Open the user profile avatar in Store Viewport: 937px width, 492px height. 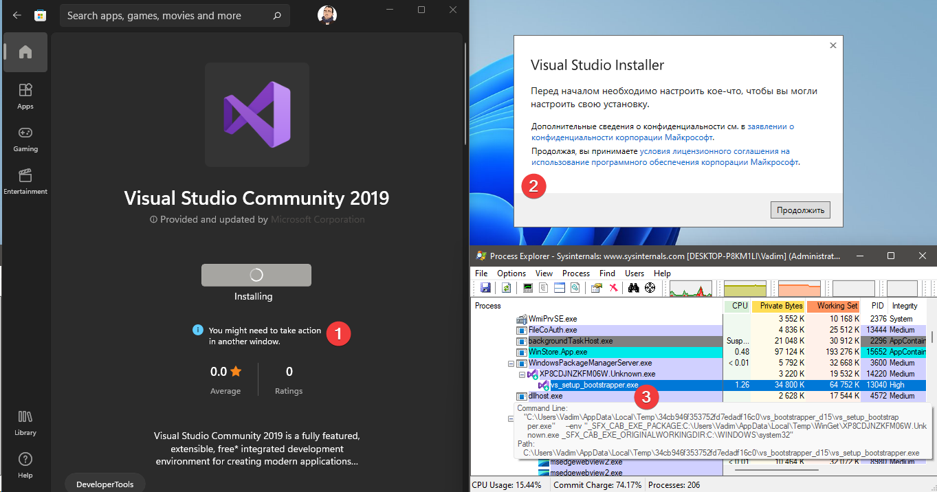point(327,15)
